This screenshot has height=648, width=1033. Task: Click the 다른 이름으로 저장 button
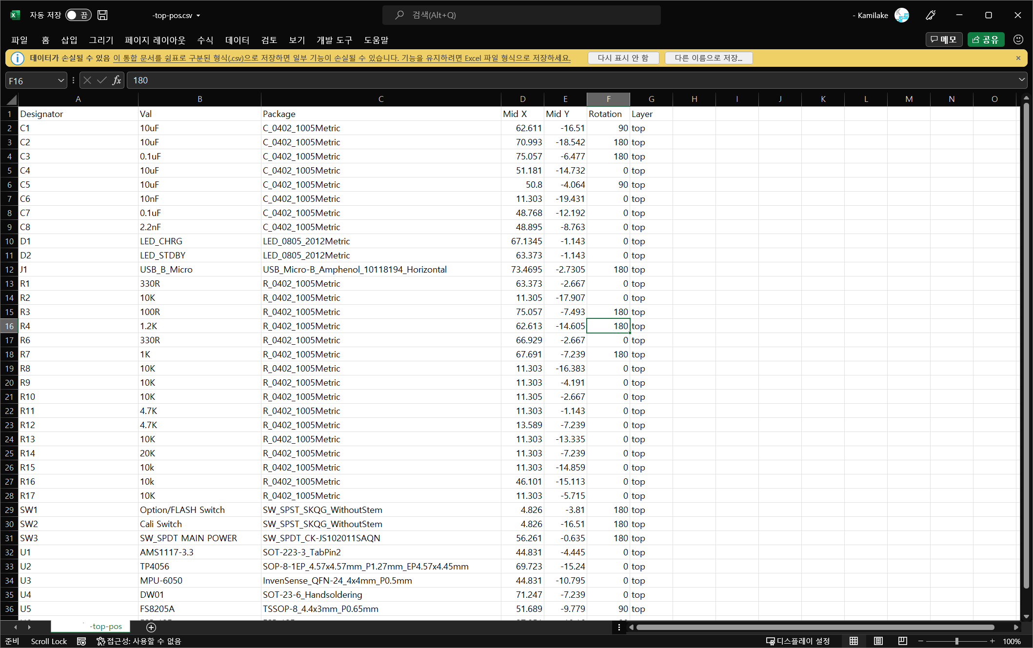(x=708, y=58)
